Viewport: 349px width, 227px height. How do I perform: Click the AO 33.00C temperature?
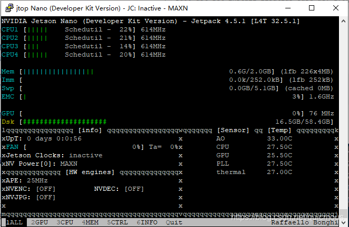pos(280,139)
